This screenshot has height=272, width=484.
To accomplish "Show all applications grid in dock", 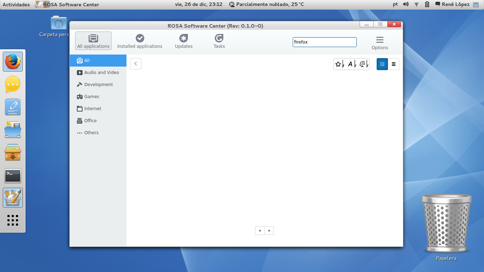I will (13, 220).
